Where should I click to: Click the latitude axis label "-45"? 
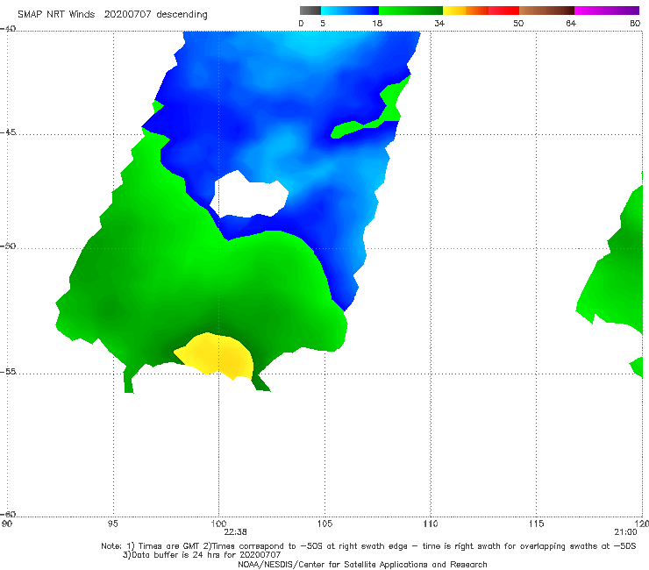tap(8, 132)
